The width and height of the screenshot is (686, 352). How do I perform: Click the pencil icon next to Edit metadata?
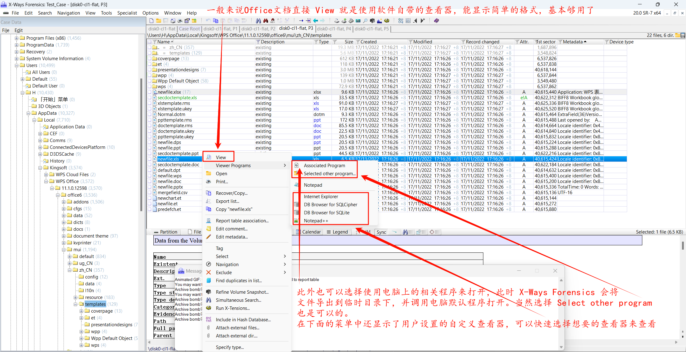(209, 237)
